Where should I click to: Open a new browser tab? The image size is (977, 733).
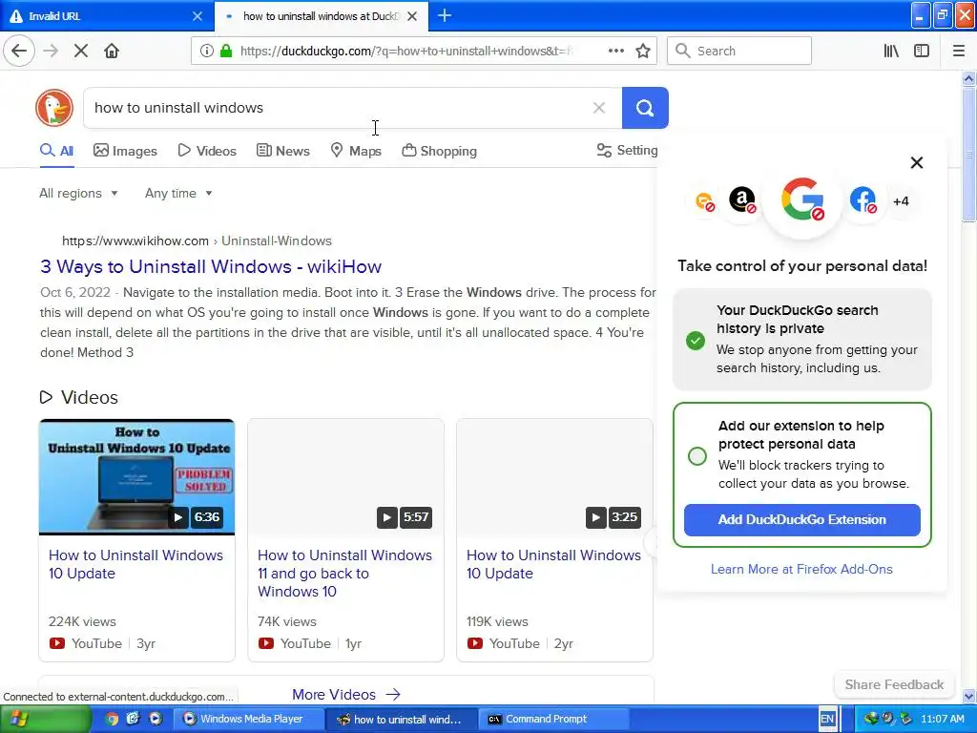pyautogui.click(x=445, y=16)
